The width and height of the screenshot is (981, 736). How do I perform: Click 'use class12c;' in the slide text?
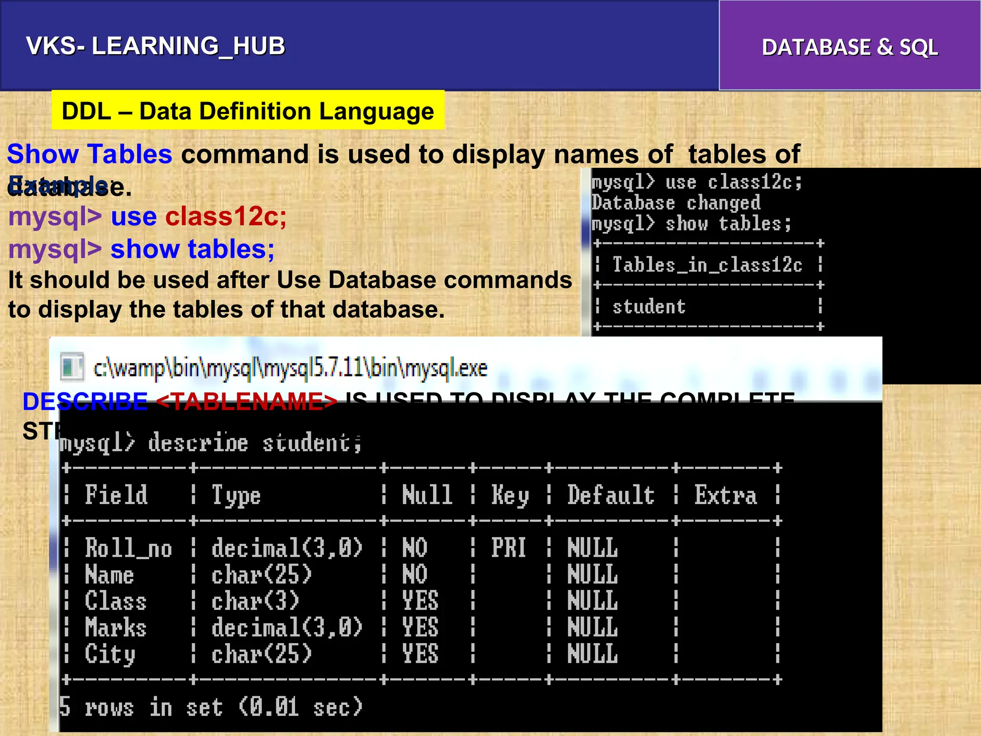tap(199, 217)
